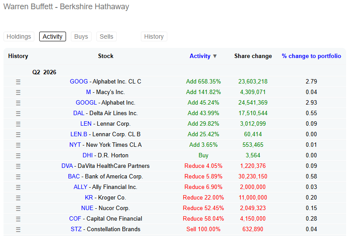This screenshot has width=350, height=236.
Task: Sort by Activity column header
Action: (x=200, y=56)
